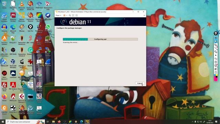The image size is (220, 124).
Task: Open File Explorer from the taskbar
Action: point(54,122)
